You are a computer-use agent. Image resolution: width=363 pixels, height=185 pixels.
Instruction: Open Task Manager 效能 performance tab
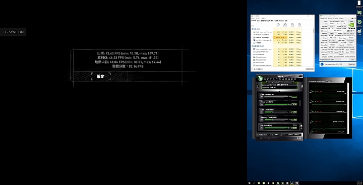click(258, 21)
